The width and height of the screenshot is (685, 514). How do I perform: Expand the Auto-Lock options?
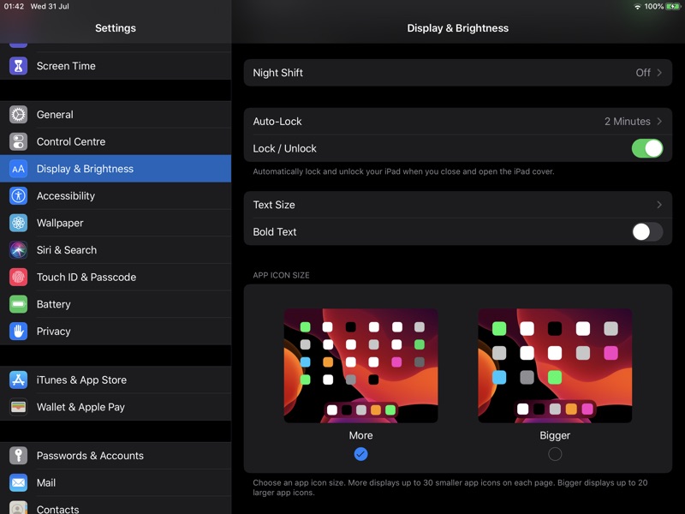coord(458,121)
